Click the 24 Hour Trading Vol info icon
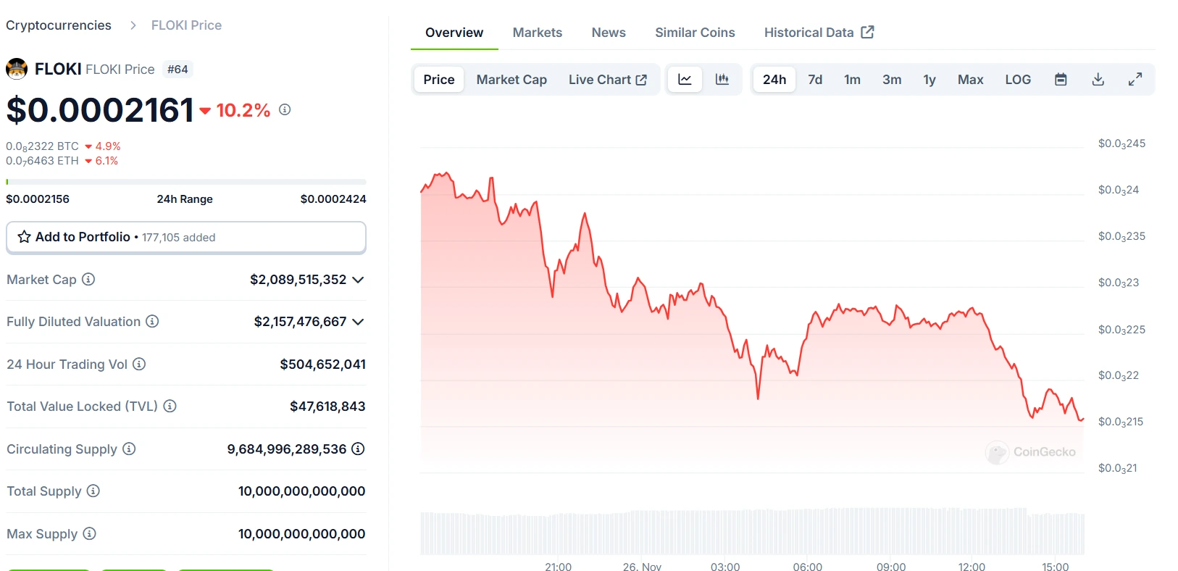Viewport: 1178px width, 571px height. (x=139, y=364)
